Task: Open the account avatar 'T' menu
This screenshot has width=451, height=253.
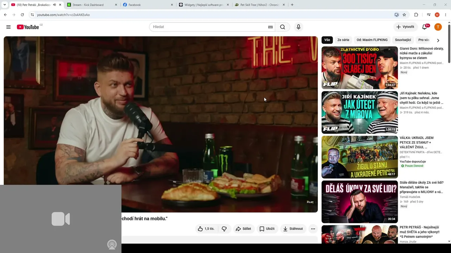Action: pyautogui.click(x=438, y=27)
